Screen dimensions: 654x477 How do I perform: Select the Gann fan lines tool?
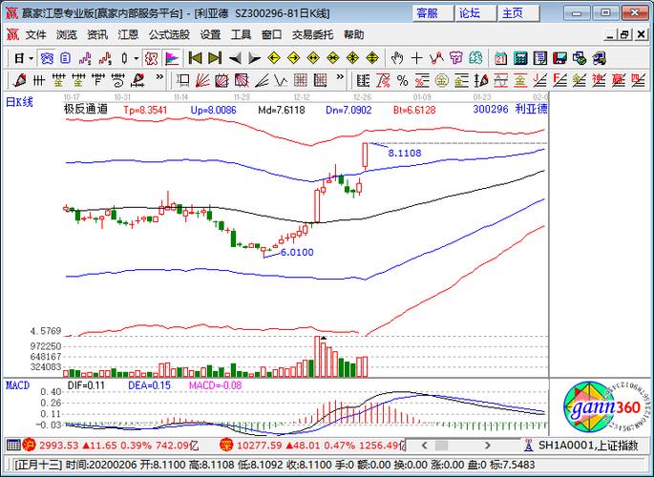click(202, 80)
